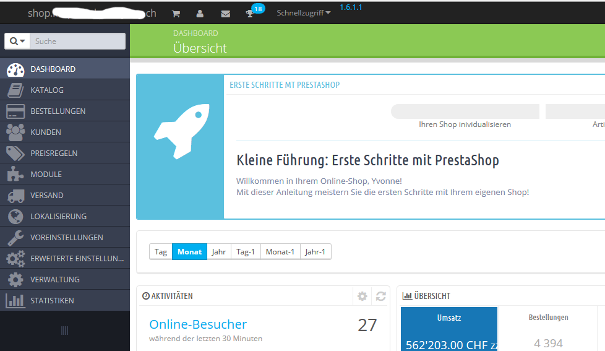Select the Tag date range button

[160, 252]
